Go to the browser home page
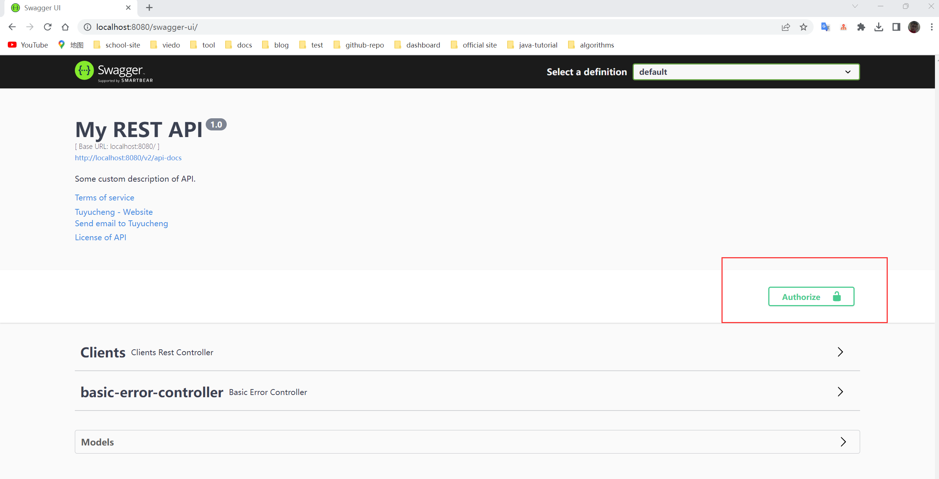939x479 pixels. click(65, 27)
